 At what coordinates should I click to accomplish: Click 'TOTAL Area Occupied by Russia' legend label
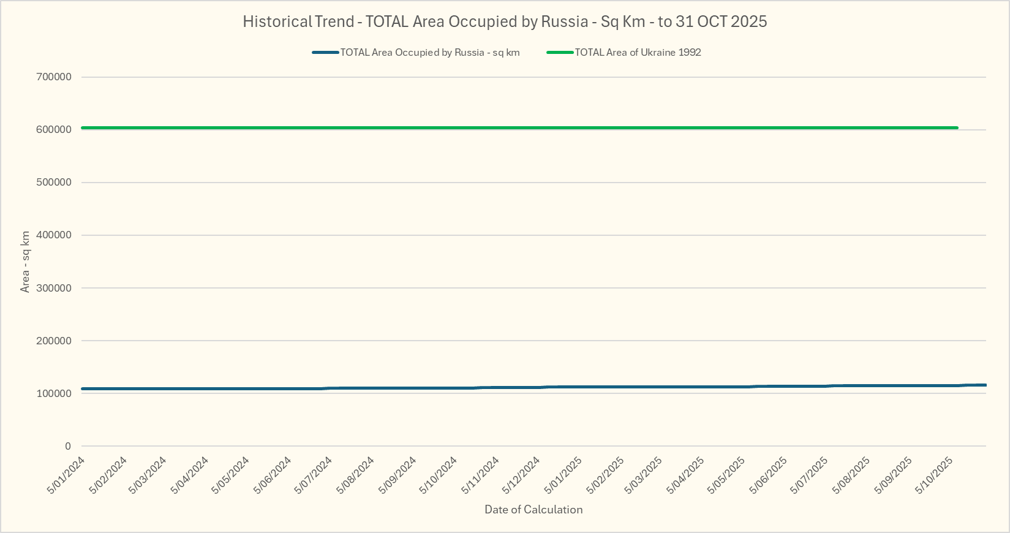429,53
